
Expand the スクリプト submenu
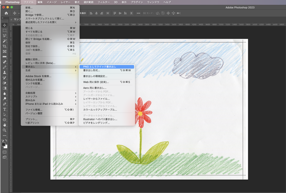[50, 97]
